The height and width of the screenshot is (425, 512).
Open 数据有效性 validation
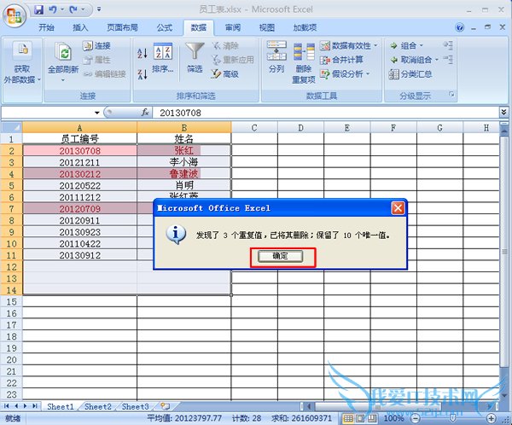point(346,46)
